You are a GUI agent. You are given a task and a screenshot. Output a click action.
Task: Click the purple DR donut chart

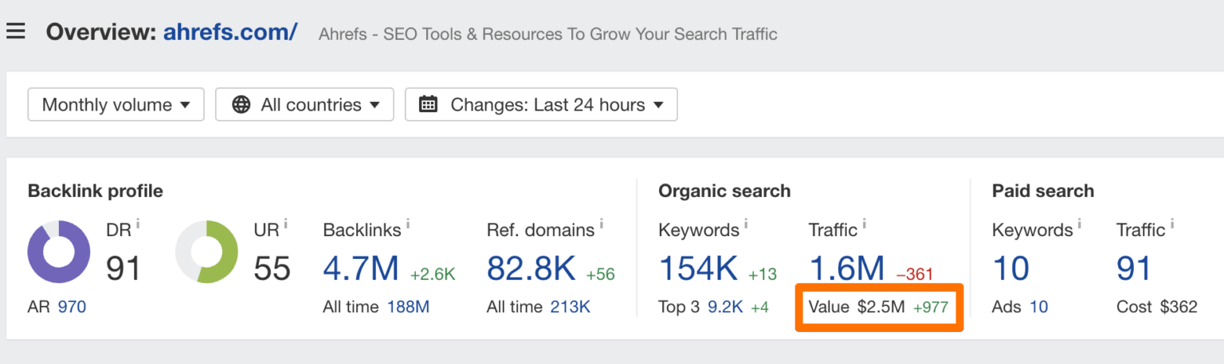[58, 252]
